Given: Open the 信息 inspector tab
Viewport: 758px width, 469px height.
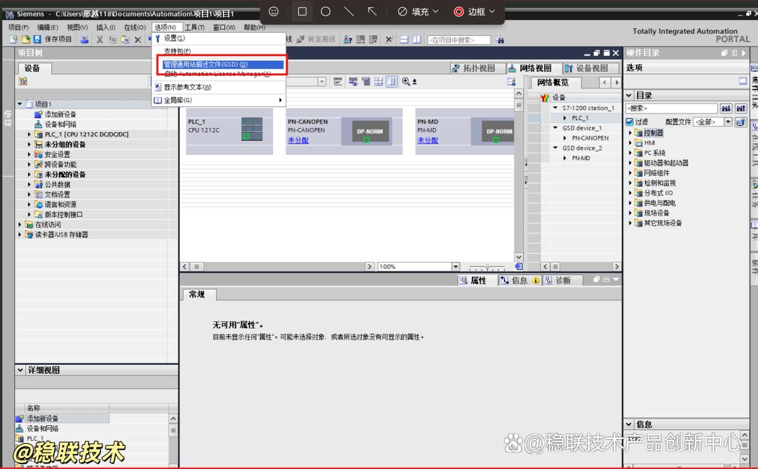Looking at the screenshot, I should tap(518, 280).
